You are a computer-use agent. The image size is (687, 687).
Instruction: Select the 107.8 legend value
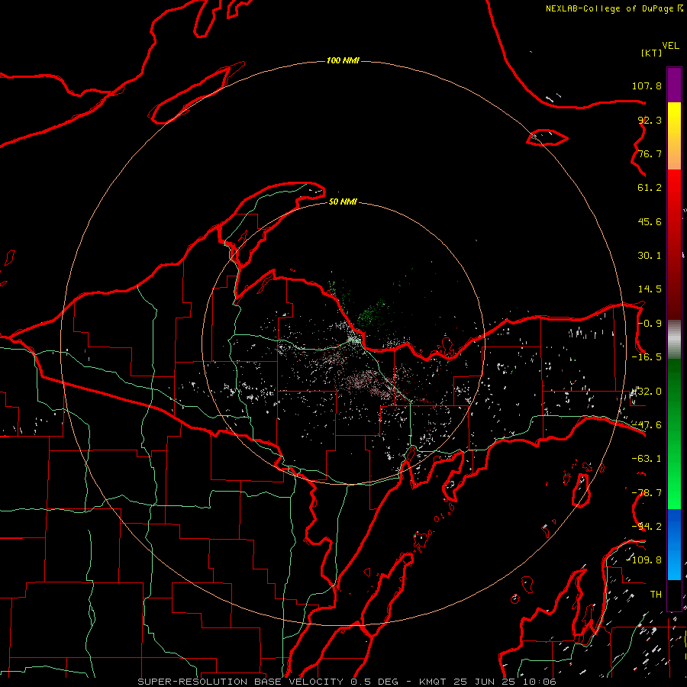tap(647, 85)
